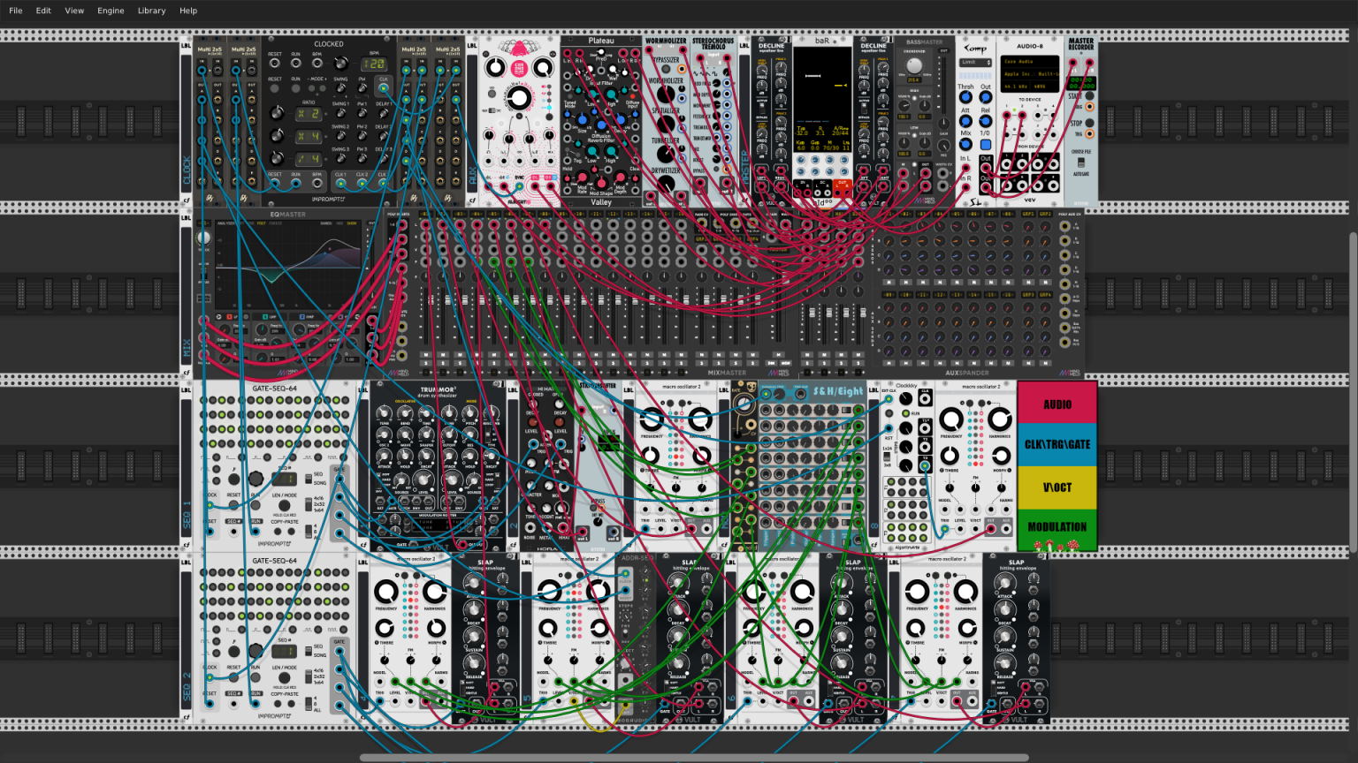This screenshot has height=763, width=1358.
Task: Click the Tunnelizer large knob
Action: [x=666, y=154]
